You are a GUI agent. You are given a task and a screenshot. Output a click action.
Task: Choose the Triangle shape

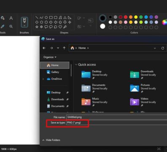65,18
